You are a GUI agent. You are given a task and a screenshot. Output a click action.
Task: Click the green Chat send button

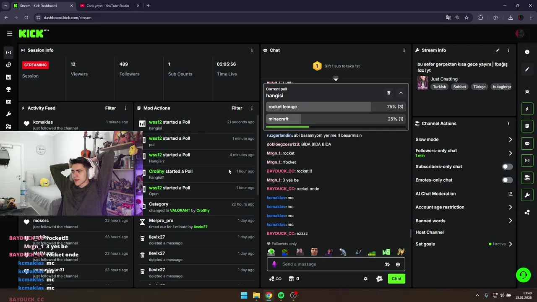click(396, 279)
